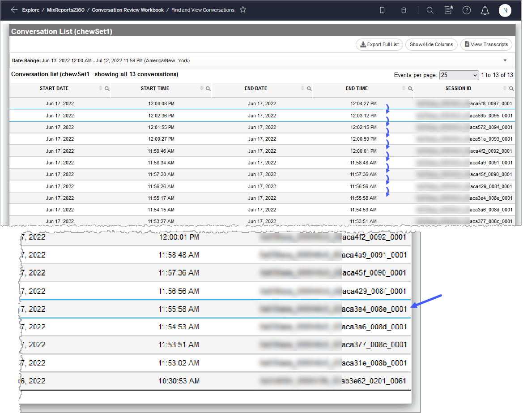This screenshot has width=523, height=413.
Task: Open the user profile menu from the N avatar
Action: point(505,10)
